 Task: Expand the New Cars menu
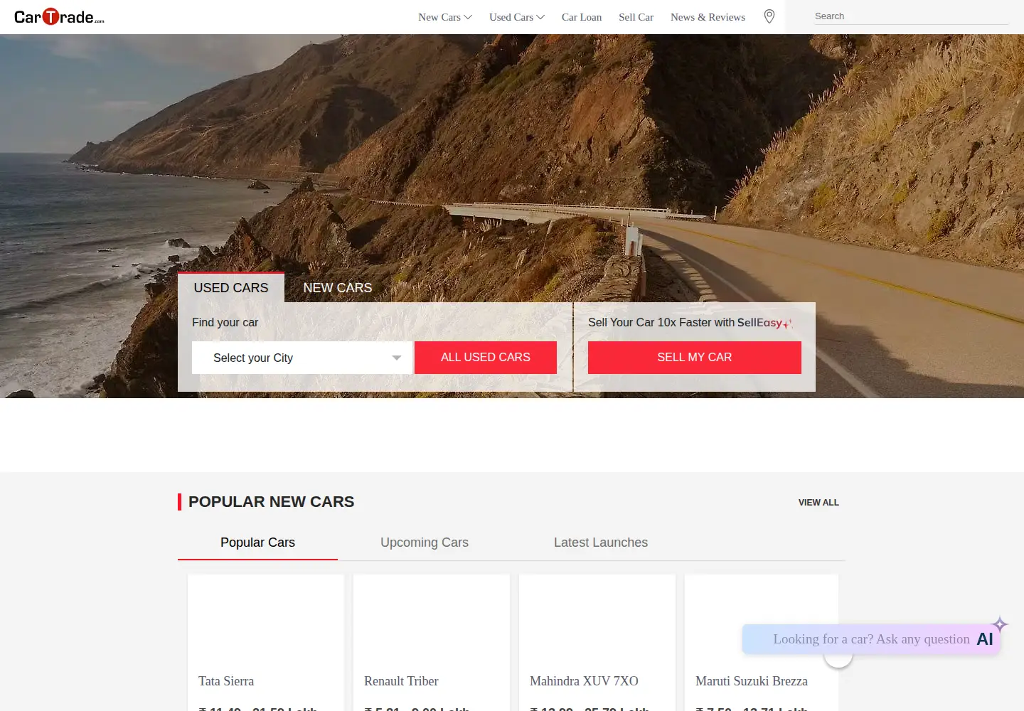(445, 17)
